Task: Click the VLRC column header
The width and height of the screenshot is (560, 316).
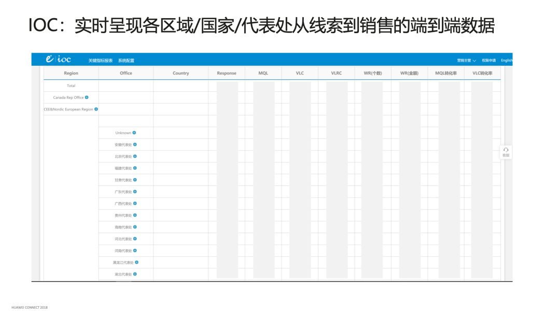Action: [x=336, y=73]
